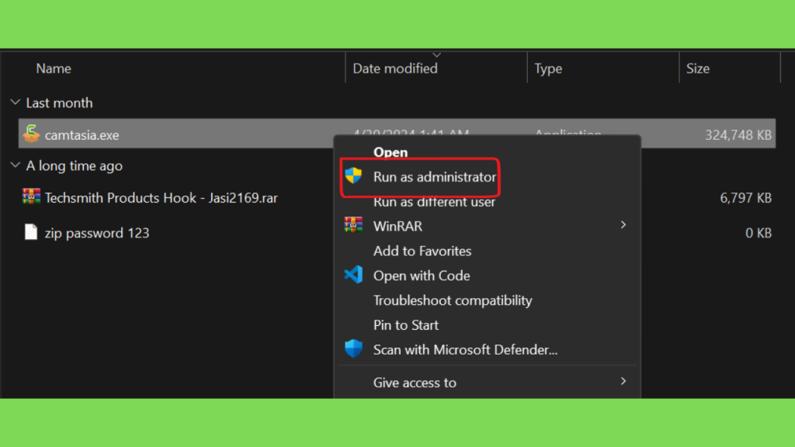The height and width of the screenshot is (447, 795).
Task: Click the Microsoft Defender shield icon
Action: coord(353,348)
